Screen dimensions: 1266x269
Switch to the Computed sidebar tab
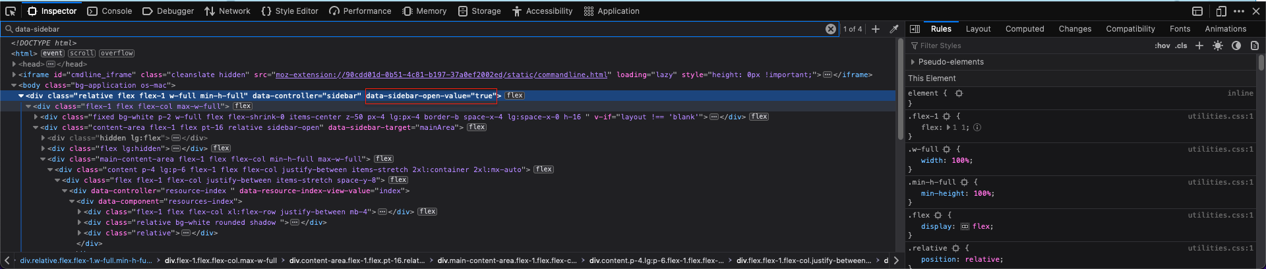coord(1025,29)
